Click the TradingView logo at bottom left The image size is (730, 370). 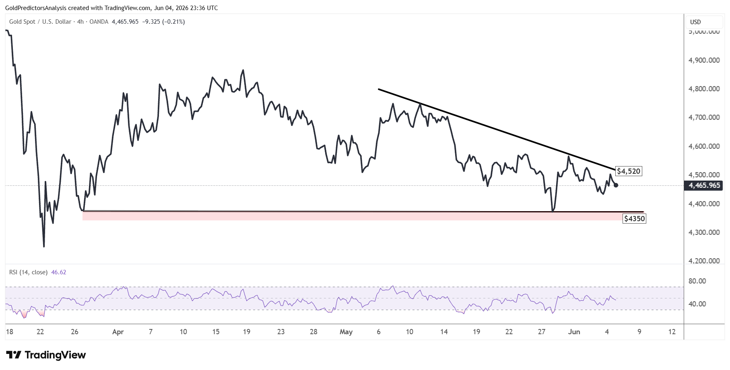pos(46,355)
